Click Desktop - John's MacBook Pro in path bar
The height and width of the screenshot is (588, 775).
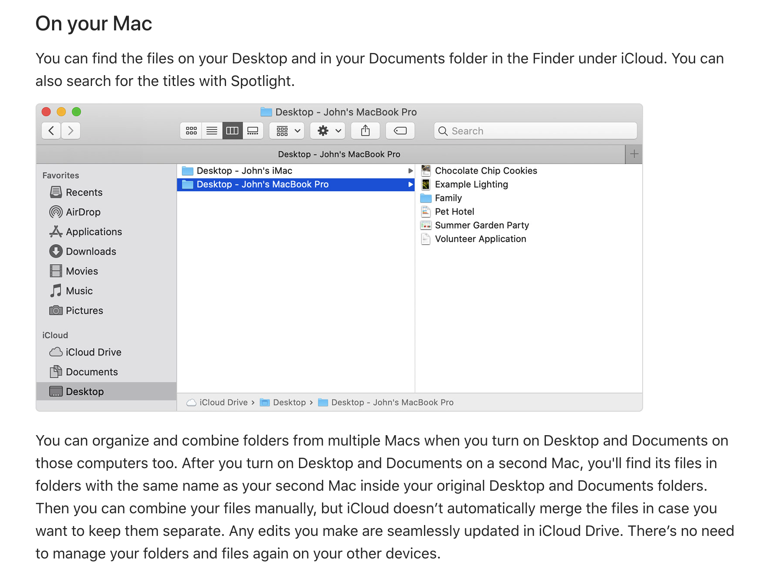(386, 403)
